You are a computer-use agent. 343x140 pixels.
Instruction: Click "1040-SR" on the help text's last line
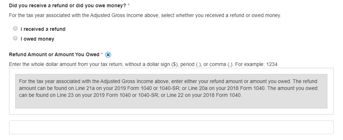[x=147, y=95]
